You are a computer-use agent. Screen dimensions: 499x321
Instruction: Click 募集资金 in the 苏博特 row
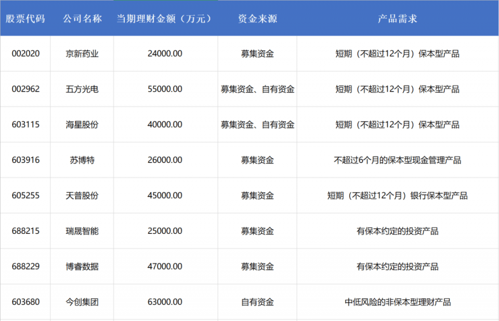click(x=257, y=160)
